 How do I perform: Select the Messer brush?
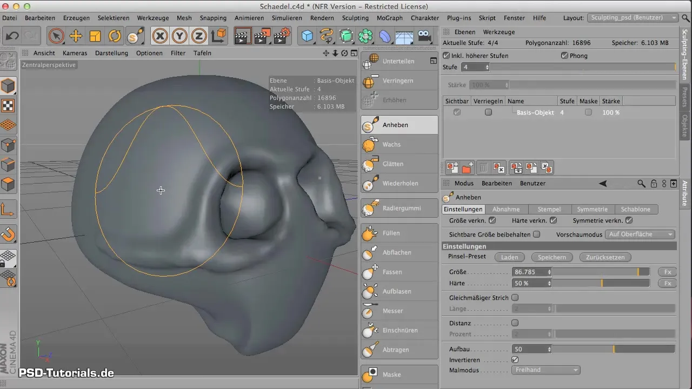click(x=400, y=311)
